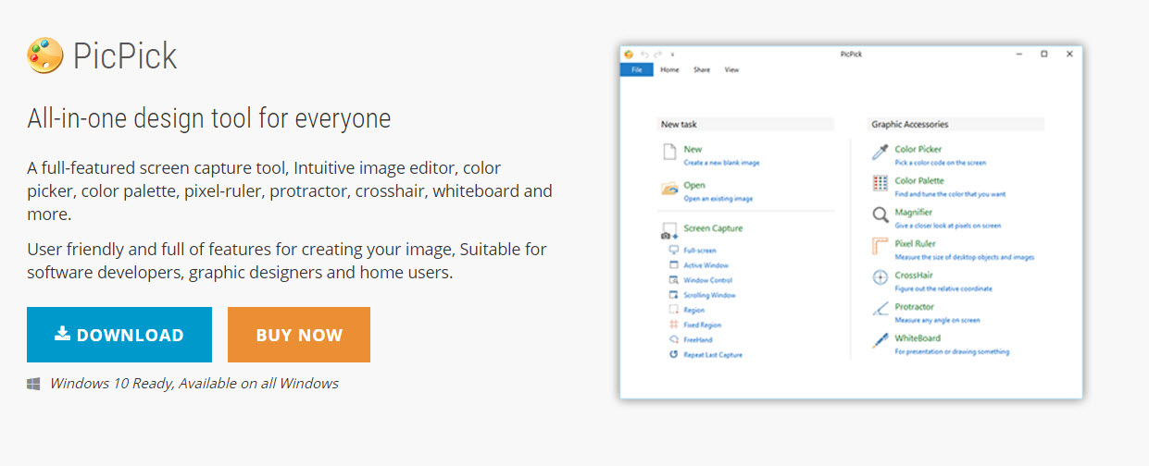Click 'Open an existing image' text
The width and height of the screenshot is (1149, 466).
click(x=718, y=199)
